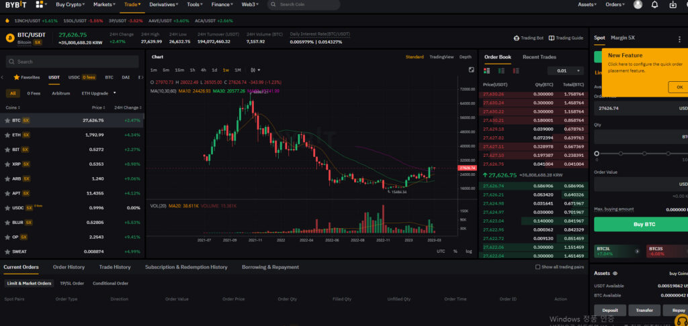
Task: Click the second stop on quantity slider
Action: (620, 154)
